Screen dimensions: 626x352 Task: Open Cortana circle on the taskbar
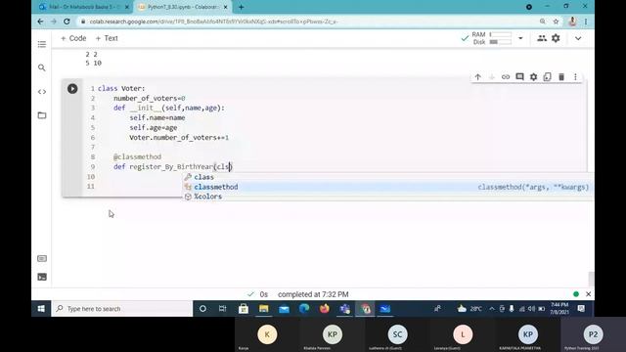click(x=202, y=309)
